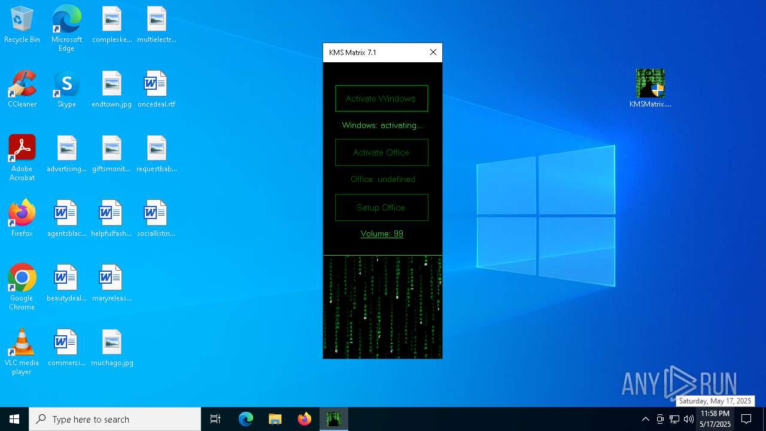Launch Edge from the taskbar
766x431 pixels.
pyautogui.click(x=246, y=419)
